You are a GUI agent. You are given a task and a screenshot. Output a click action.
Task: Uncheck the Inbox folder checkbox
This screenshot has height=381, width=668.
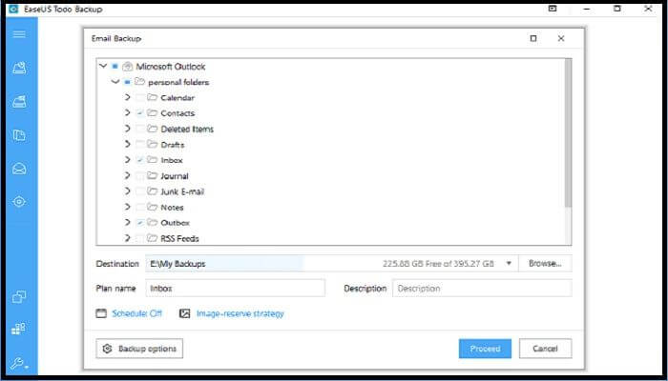coord(139,160)
